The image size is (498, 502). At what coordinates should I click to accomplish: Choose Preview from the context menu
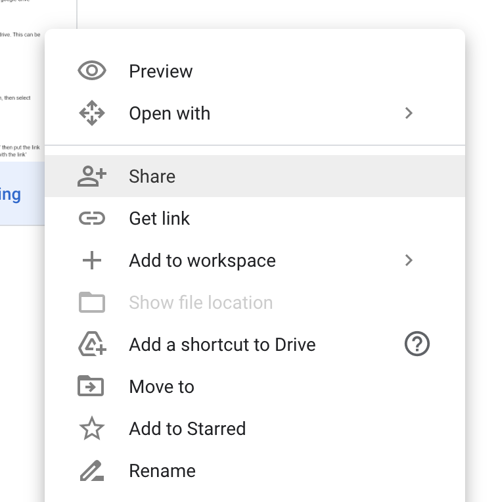255,71
